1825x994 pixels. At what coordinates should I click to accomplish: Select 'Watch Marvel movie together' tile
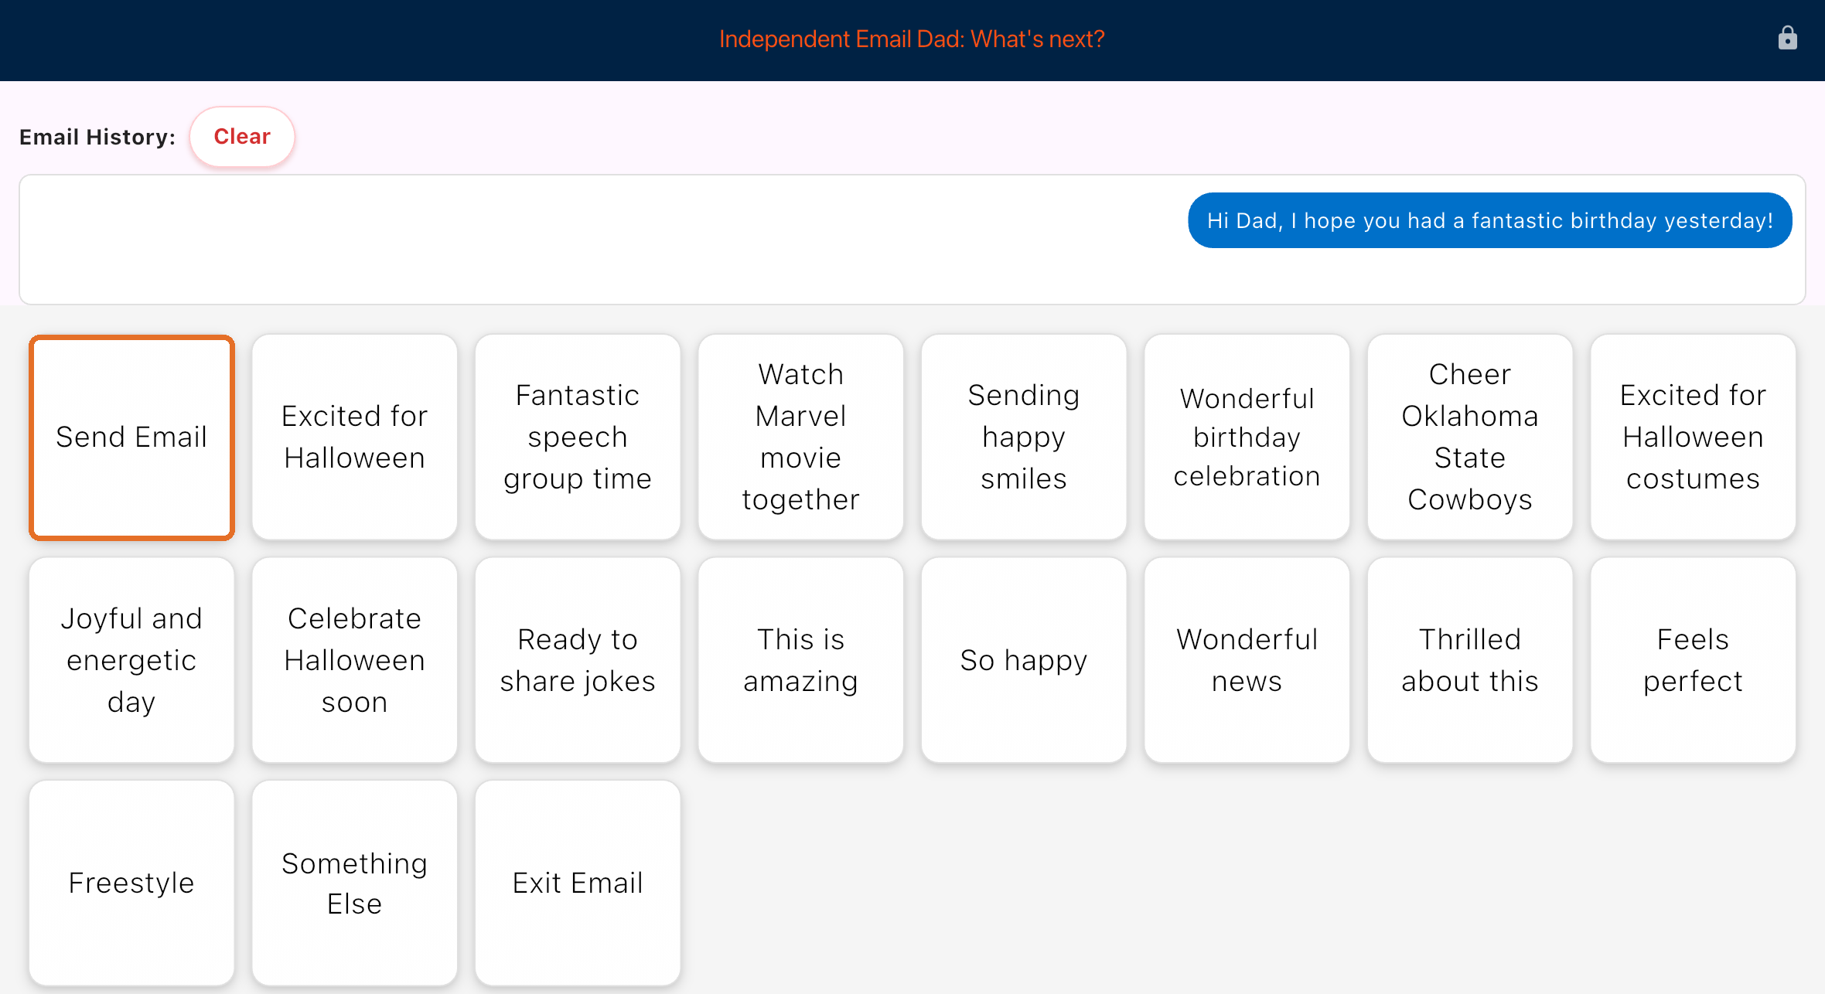(801, 437)
